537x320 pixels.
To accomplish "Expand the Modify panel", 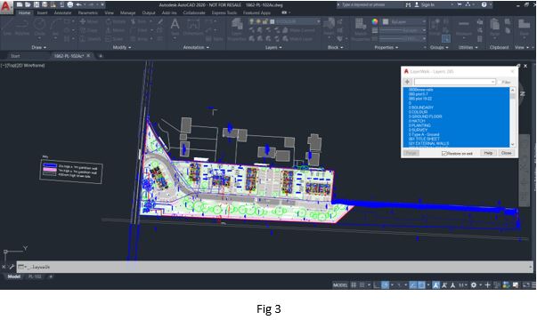I will 122,47.
